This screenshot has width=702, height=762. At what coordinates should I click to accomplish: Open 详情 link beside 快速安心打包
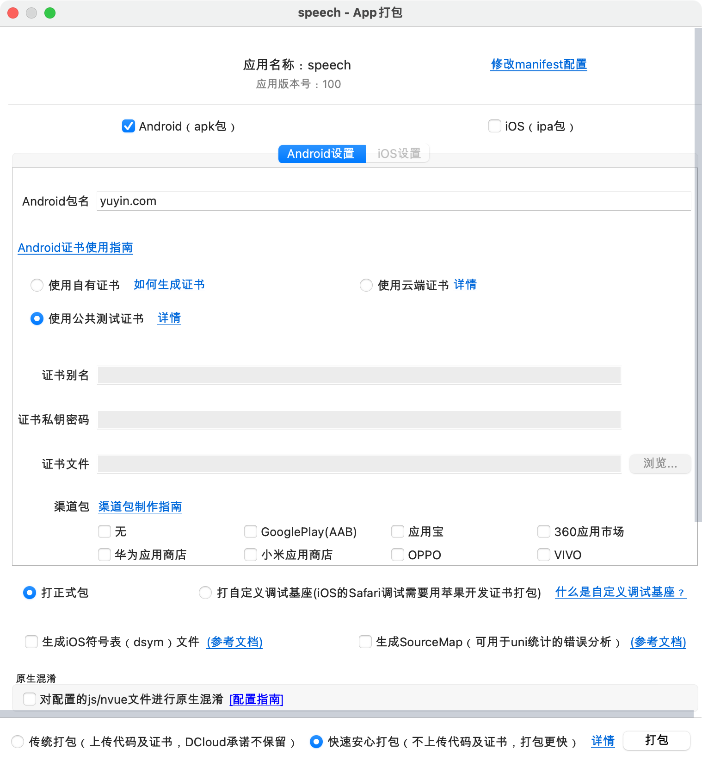pos(603,741)
